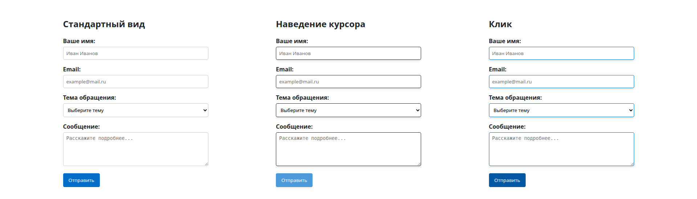Grab resize handle of Наведение курсора textarea
The image size is (697, 199).
click(419, 164)
